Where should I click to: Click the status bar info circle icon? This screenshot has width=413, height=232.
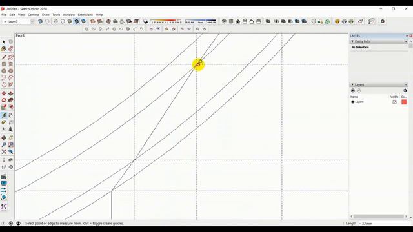tap(11, 224)
